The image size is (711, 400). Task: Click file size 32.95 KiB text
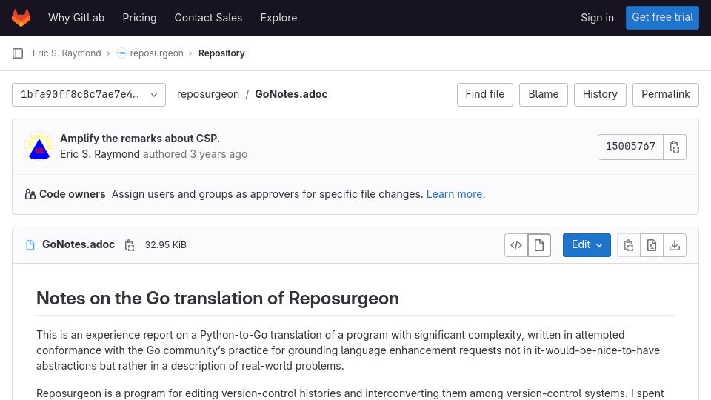(166, 245)
